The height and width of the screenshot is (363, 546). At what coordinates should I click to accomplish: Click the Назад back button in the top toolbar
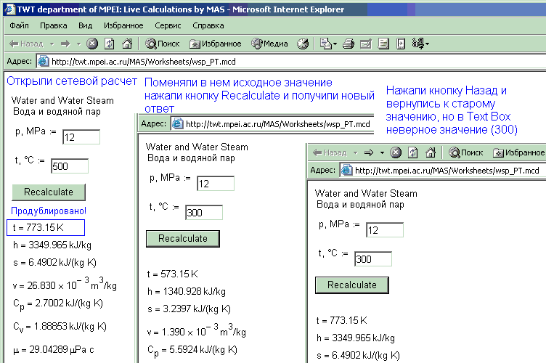click(x=26, y=44)
